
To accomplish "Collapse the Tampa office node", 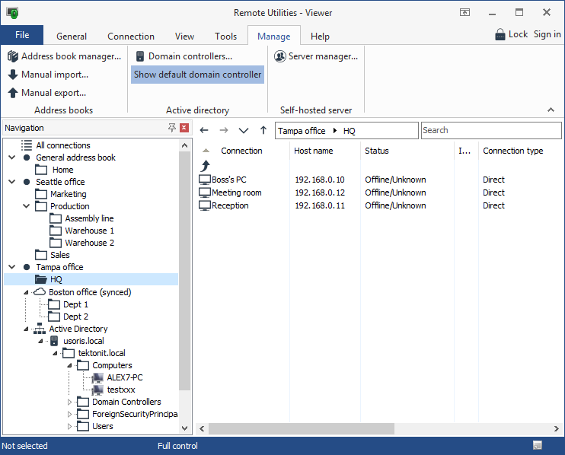I will click(x=12, y=267).
